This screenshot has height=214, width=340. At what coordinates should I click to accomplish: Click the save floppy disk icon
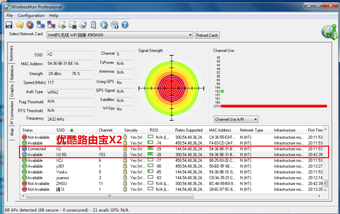click(x=9, y=25)
